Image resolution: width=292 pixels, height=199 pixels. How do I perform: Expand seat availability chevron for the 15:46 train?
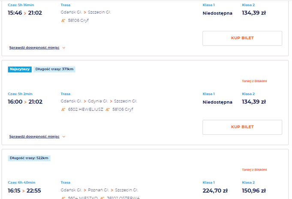tap(64, 48)
